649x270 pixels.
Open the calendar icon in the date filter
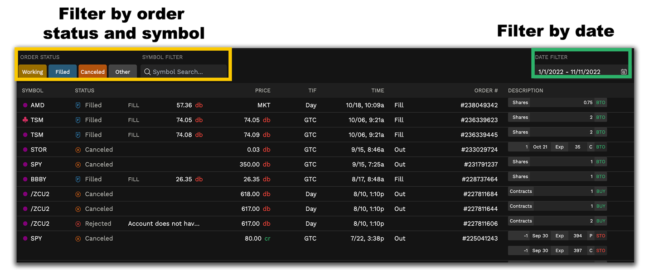pos(624,71)
